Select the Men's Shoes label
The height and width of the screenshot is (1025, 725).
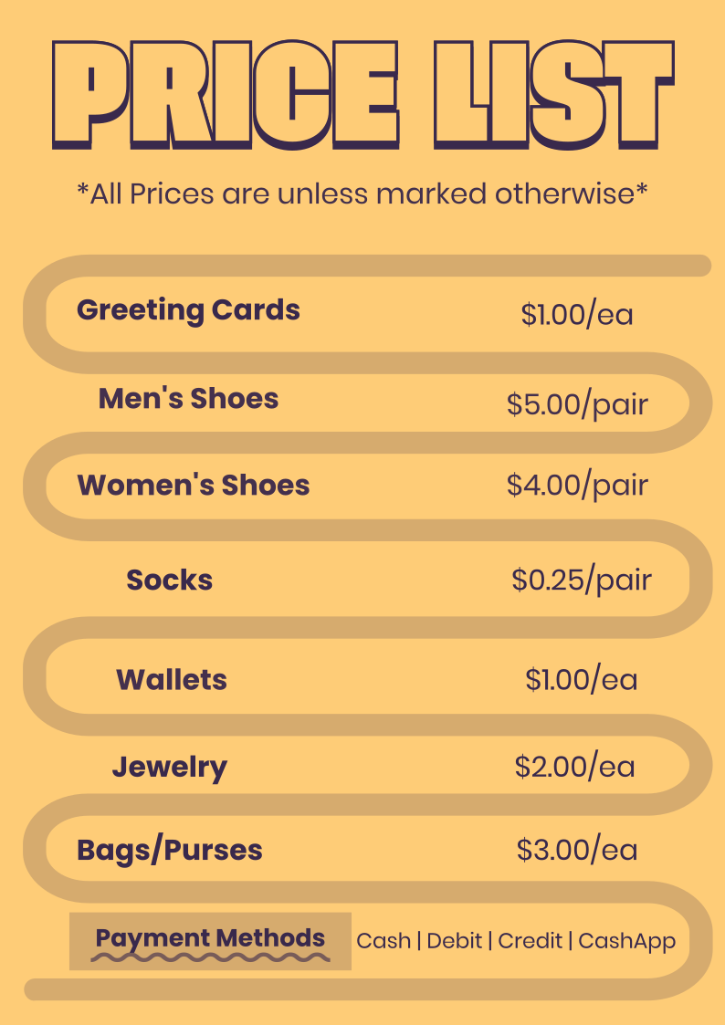coord(188,399)
